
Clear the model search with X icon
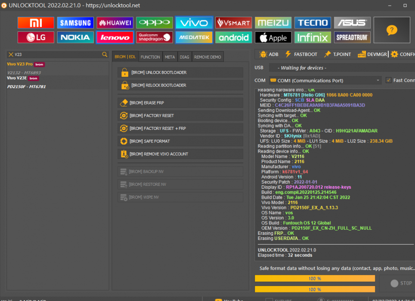pyautogui.click(x=11, y=55)
